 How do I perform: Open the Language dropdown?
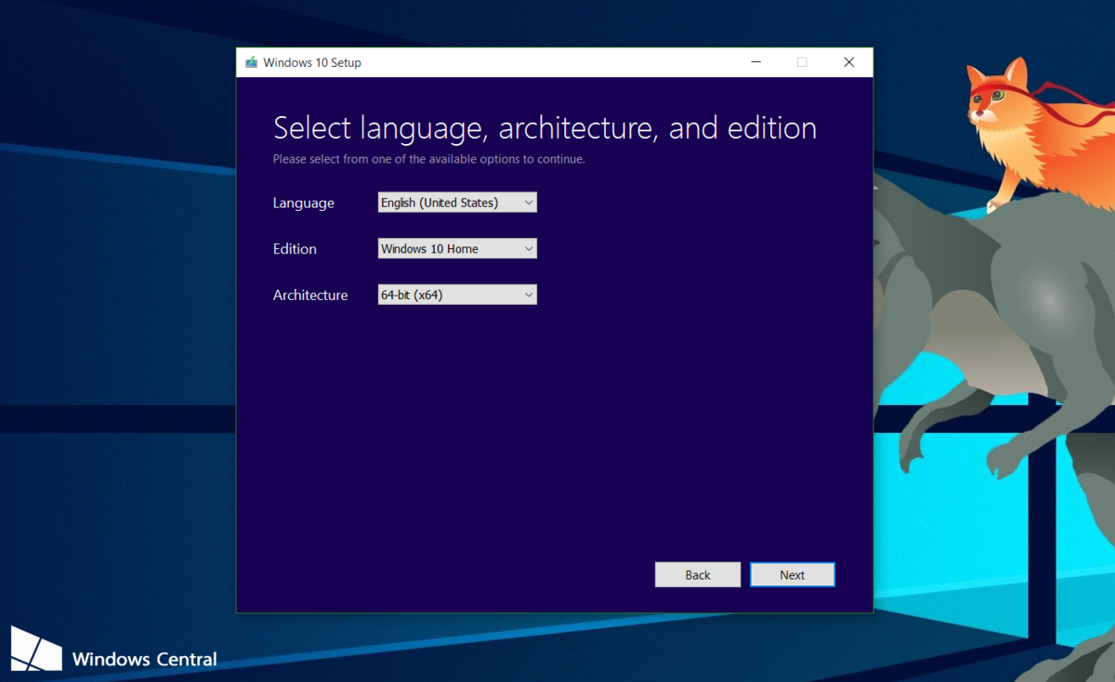457,203
